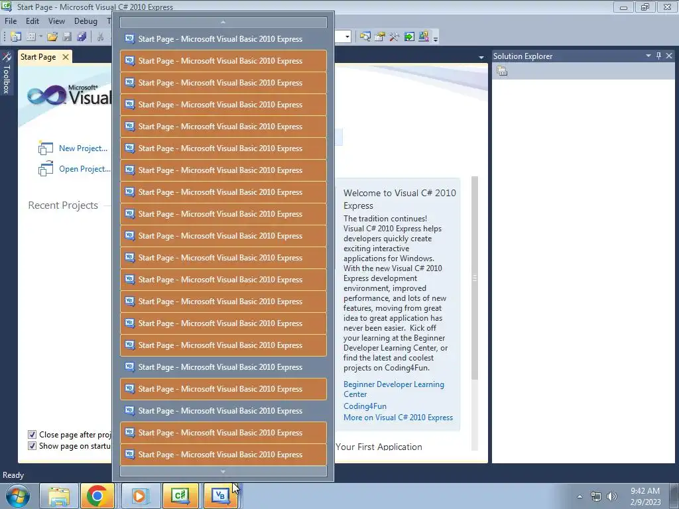Toggle Solution Explorer auto-hide pin

(x=658, y=56)
